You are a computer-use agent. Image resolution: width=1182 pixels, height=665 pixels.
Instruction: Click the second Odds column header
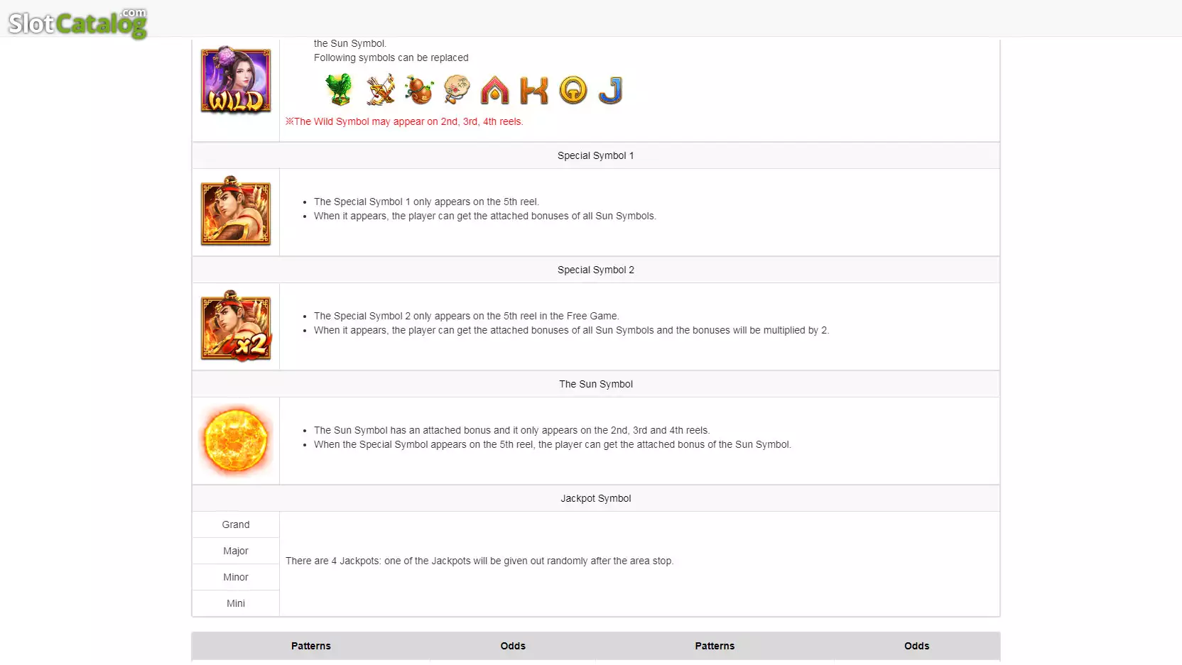(916, 646)
